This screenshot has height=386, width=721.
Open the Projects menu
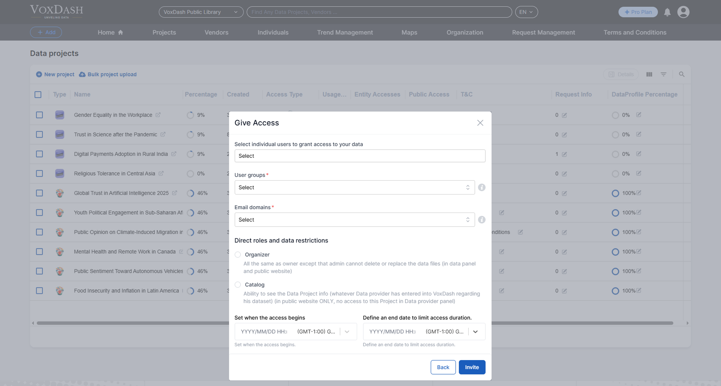164,32
